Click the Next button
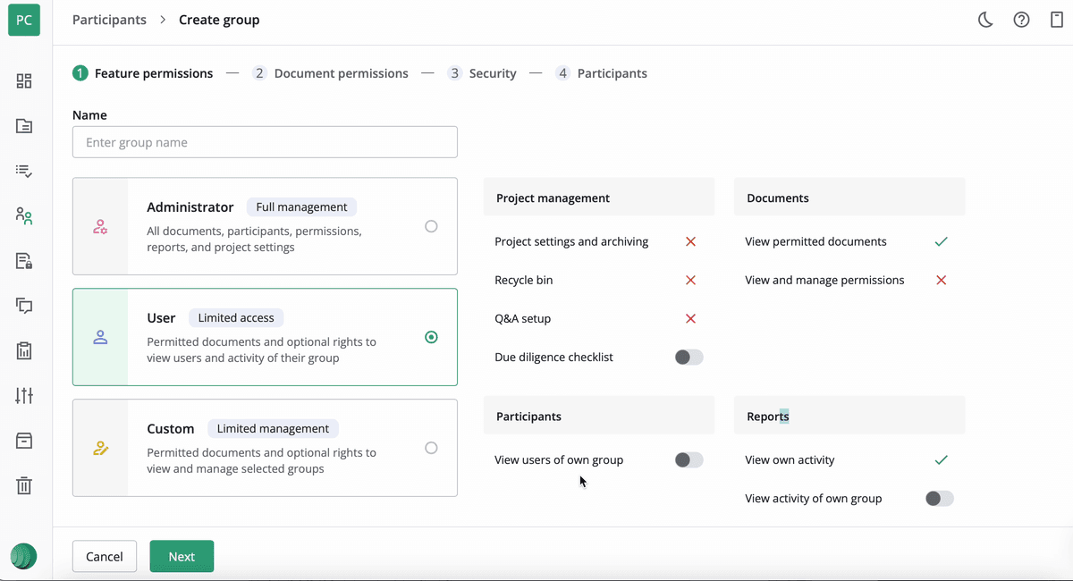Screen dimensions: 1073x581 182,556
